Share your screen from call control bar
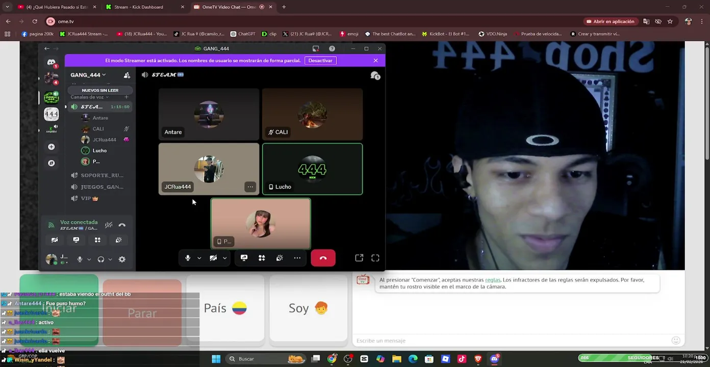Image resolution: width=710 pixels, height=367 pixels. point(244,258)
